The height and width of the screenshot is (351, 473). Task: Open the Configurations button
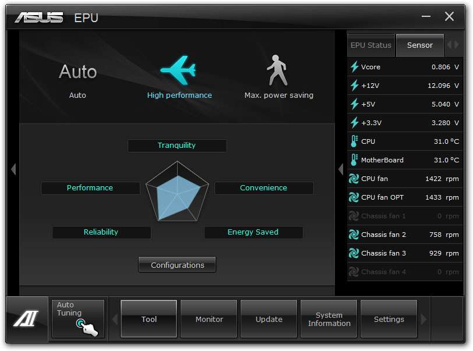coord(177,265)
